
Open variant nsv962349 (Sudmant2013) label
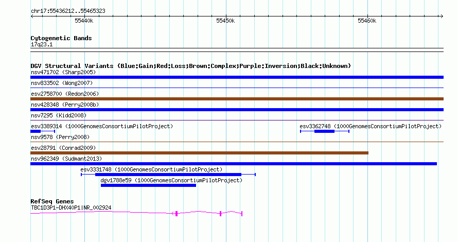click(66, 159)
